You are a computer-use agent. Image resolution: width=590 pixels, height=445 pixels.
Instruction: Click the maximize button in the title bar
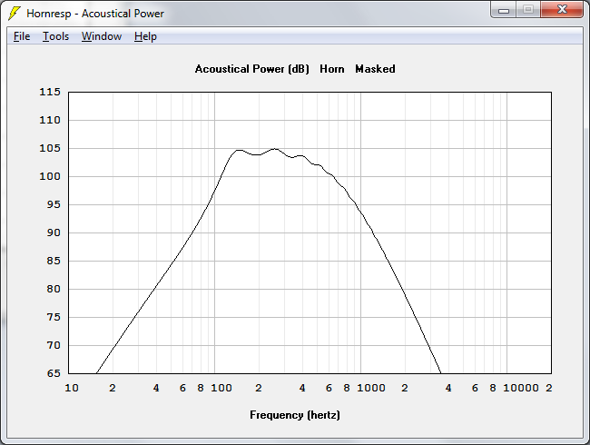(528, 10)
